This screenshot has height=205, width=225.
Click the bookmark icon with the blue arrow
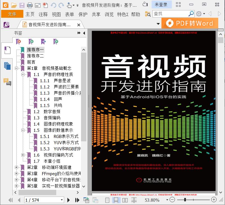43,41
